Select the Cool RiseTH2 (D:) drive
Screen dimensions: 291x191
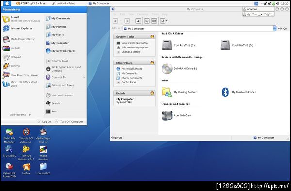pos(237,45)
